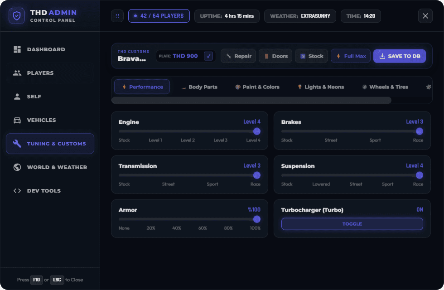This screenshot has width=444, height=290.
Task: Reset vehicle with the Stock button
Action: pyautogui.click(x=312, y=56)
